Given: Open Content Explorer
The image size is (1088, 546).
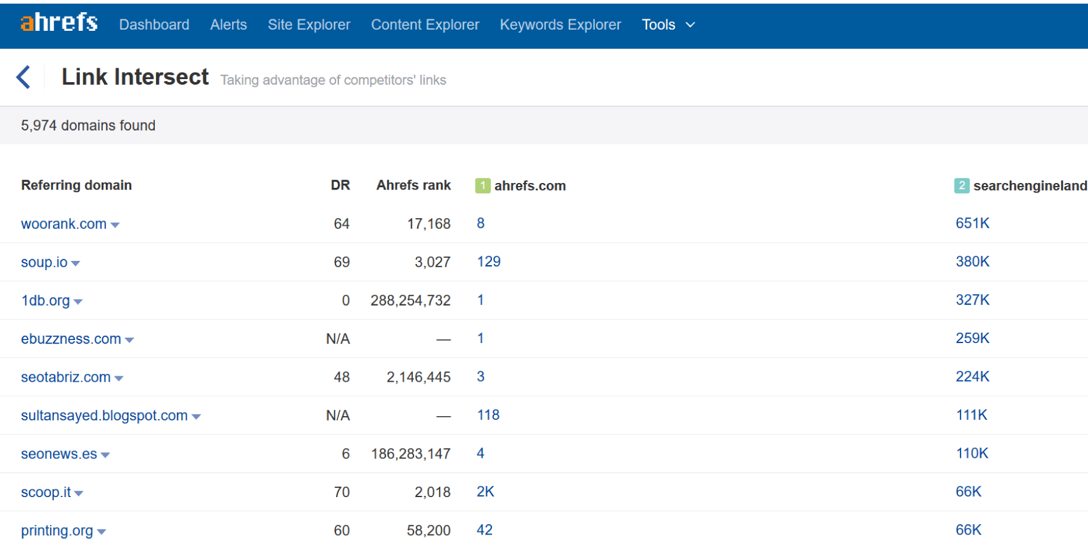Looking at the screenshot, I should pos(425,25).
